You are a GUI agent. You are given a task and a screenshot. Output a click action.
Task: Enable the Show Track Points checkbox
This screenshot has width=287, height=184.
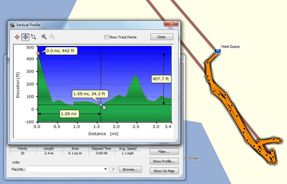(x=106, y=37)
